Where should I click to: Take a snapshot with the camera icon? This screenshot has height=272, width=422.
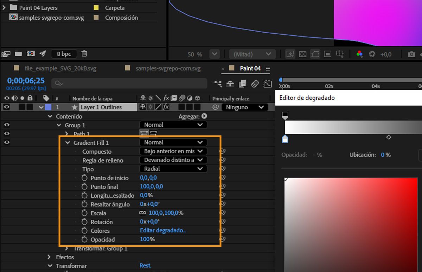(x=411, y=54)
